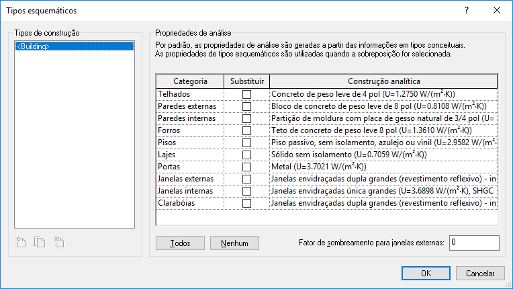513x289 pixels.
Task: Open the Pisos analytic construction cell
Action: [383, 142]
